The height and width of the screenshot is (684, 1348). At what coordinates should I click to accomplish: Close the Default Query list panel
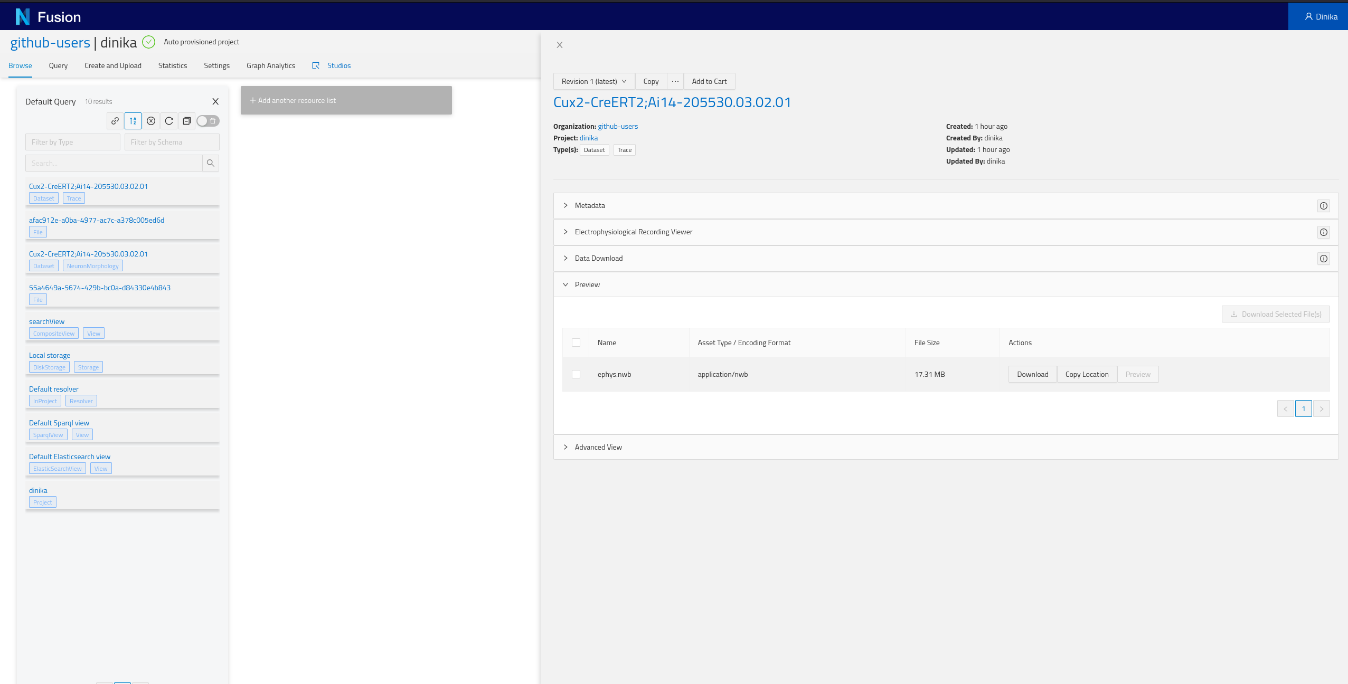[215, 101]
